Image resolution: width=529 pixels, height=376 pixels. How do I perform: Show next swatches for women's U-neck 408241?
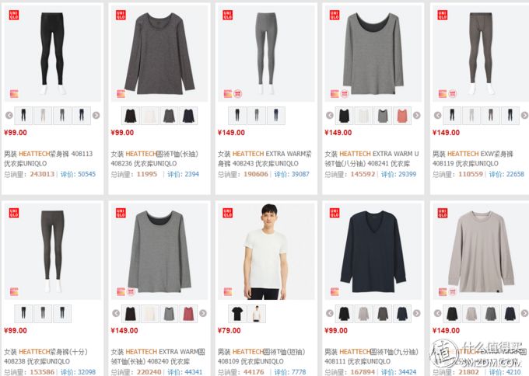click(417, 115)
